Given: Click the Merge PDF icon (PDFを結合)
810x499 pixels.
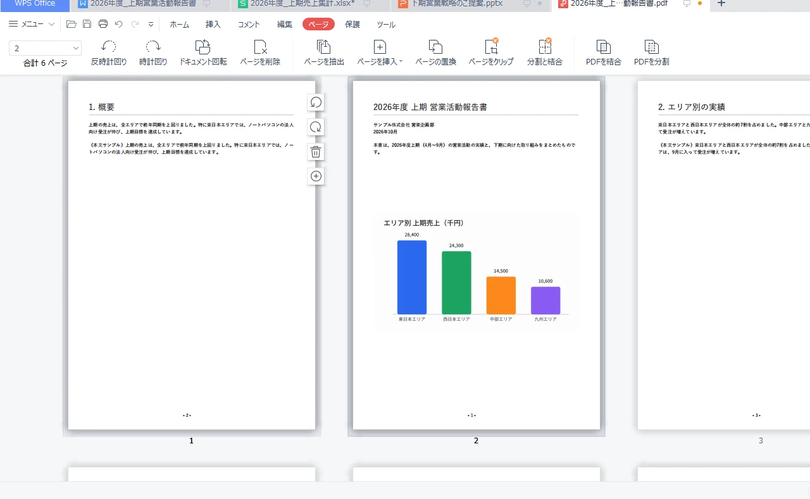Looking at the screenshot, I should point(604,47).
